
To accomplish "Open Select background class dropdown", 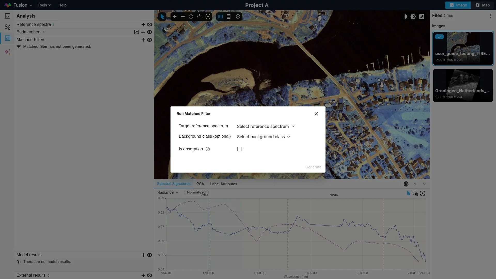I will pos(263,137).
